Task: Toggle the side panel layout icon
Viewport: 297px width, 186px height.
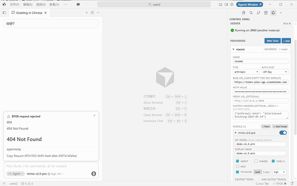Action: 226,4
